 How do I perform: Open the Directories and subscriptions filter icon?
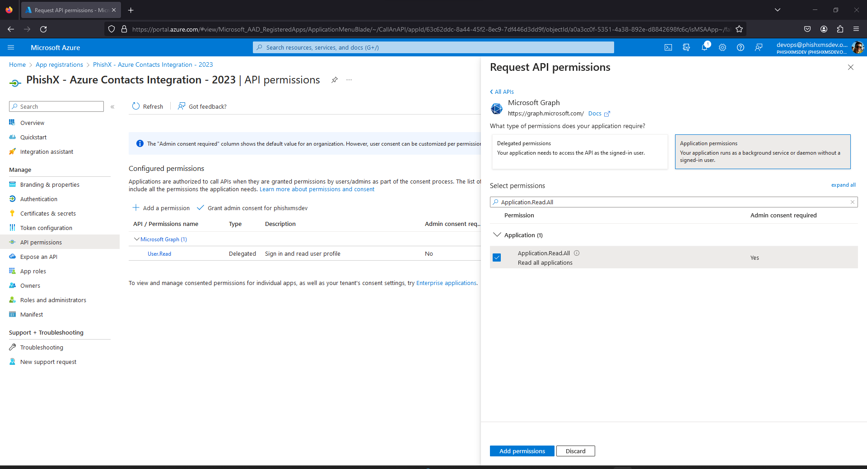tap(686, 47)
